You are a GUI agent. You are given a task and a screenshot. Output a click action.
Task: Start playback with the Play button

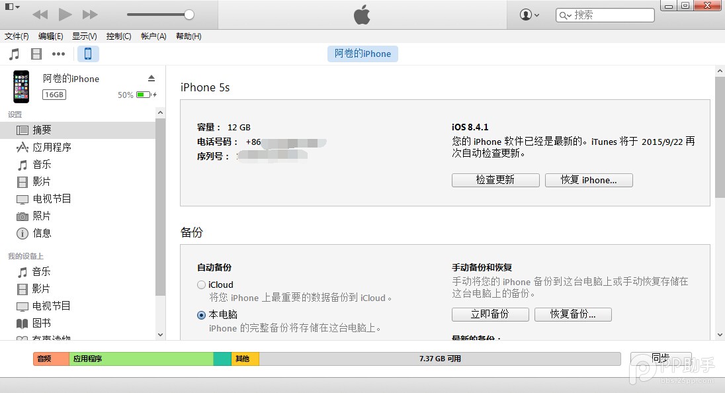coord(65,15)
